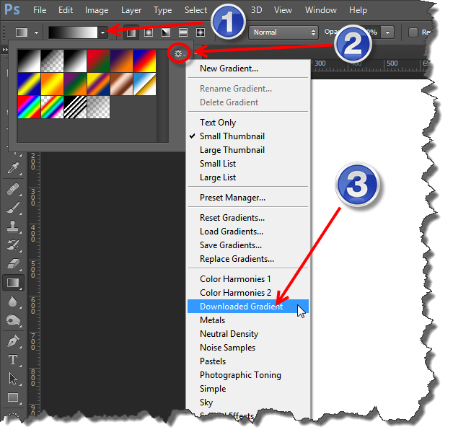The height and width of the screenshot is (440, 453).
Task: Enable the Reverse checkbox
Action: point(413,32)
